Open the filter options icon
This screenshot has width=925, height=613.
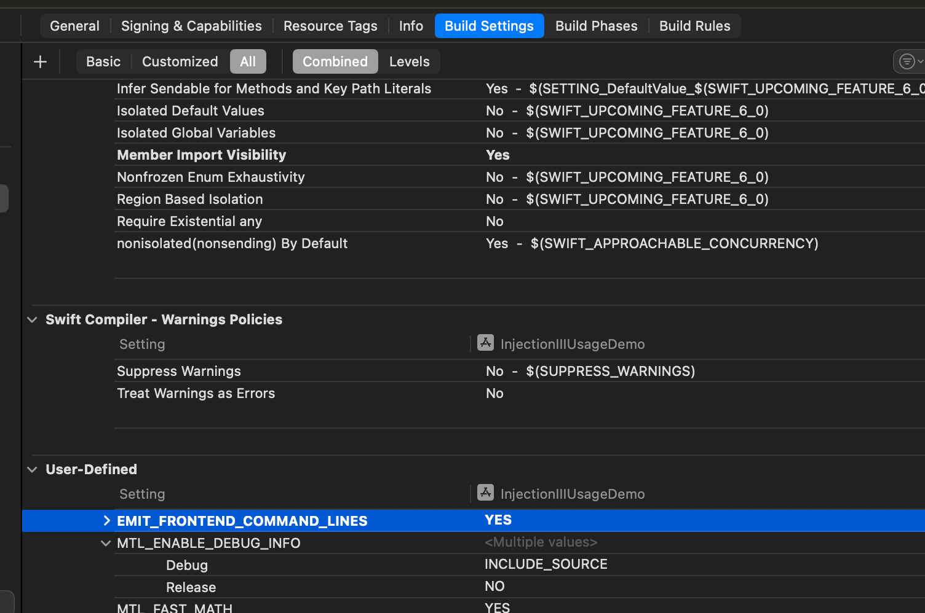[x=908, y=61]
